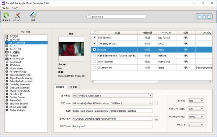The image size is (217, 137).
Task: Expand the MP3 output format dropdown
Action: [x=112, y=96]
